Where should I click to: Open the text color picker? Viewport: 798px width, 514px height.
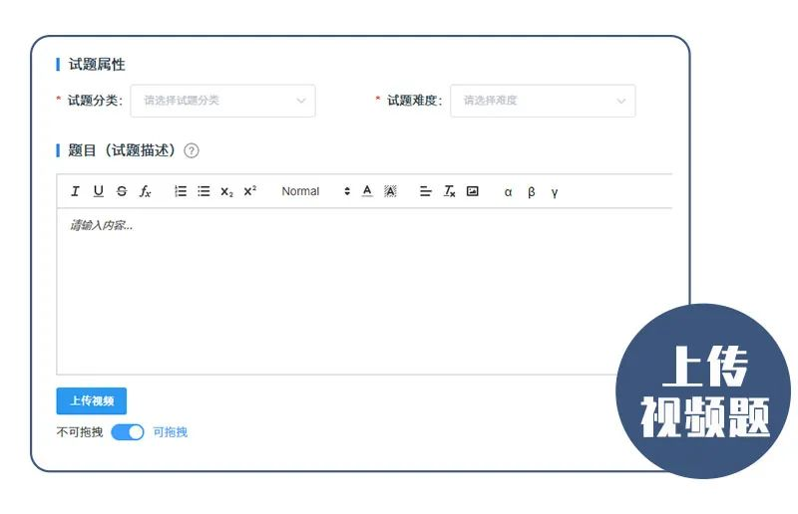tap(367, 191)
